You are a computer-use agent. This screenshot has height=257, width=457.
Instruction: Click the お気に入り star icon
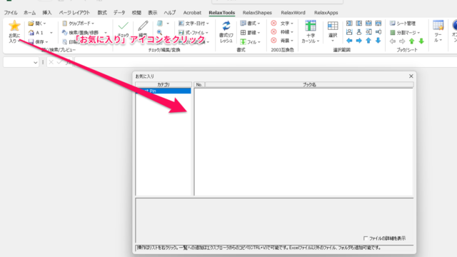[x=14, y=26]
